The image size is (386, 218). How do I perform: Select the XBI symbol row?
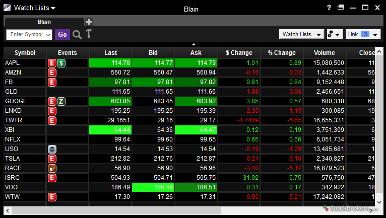(x=189, y=130)
